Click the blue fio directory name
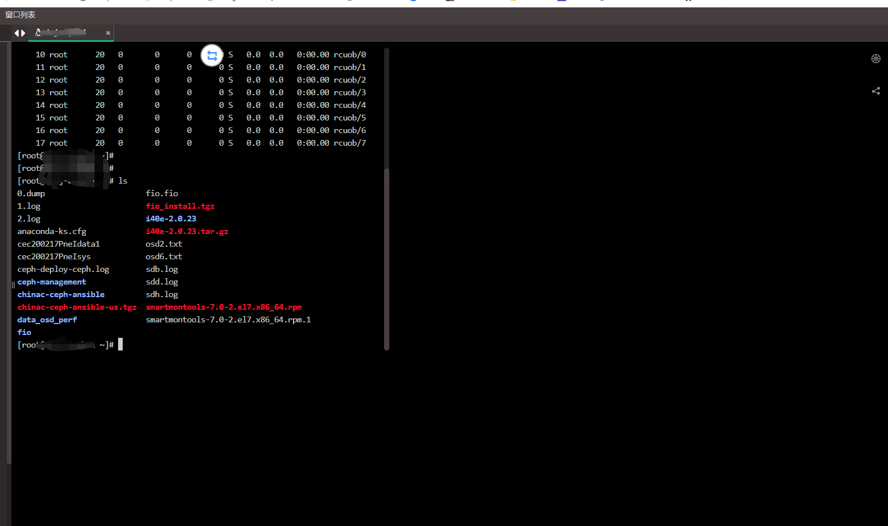 (24, 332)
